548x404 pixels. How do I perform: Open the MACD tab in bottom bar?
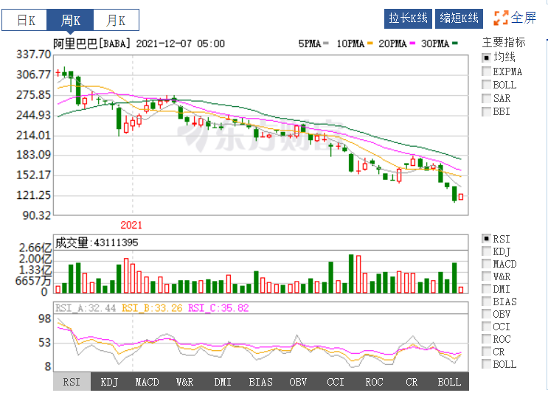tap(147, 382)
